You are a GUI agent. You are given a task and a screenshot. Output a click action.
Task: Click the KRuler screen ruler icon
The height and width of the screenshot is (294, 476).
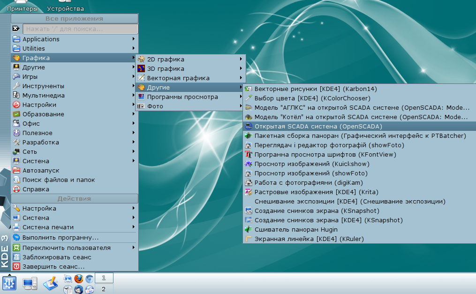(x=249, y=239)
